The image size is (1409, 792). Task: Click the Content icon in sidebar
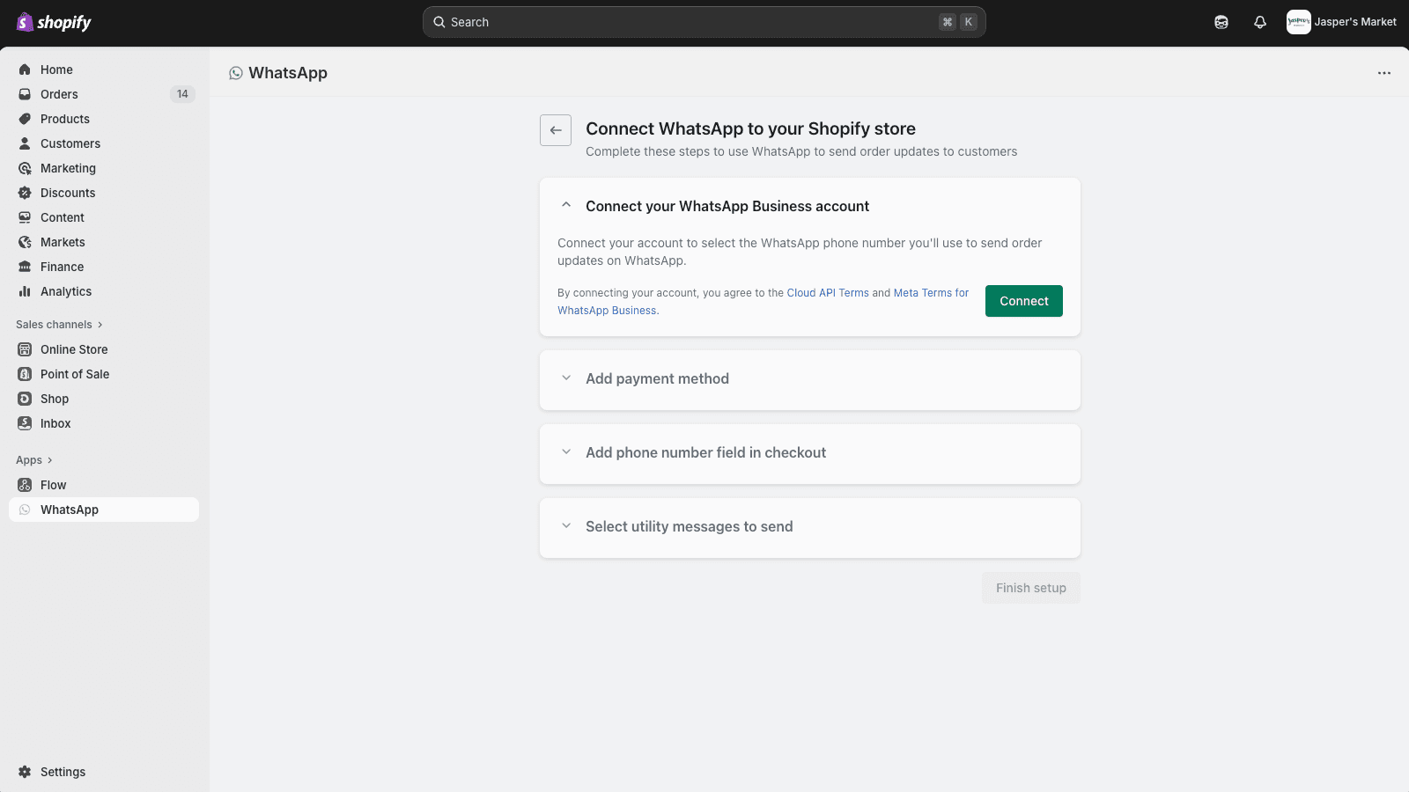(25, 217)
